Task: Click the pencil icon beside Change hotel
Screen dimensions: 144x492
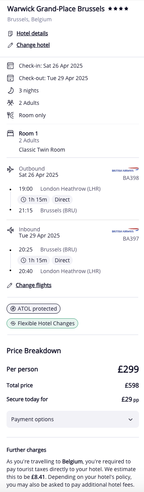Action: pos(10,45)
